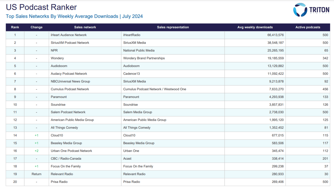Click the 7,633,270 downloads value
Image resolution: width=334 pixels, height=194 pixels.
tap(277, 89)
